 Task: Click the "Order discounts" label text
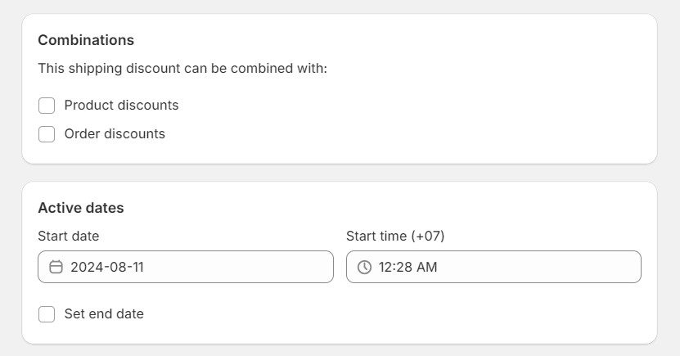point(115,134)
